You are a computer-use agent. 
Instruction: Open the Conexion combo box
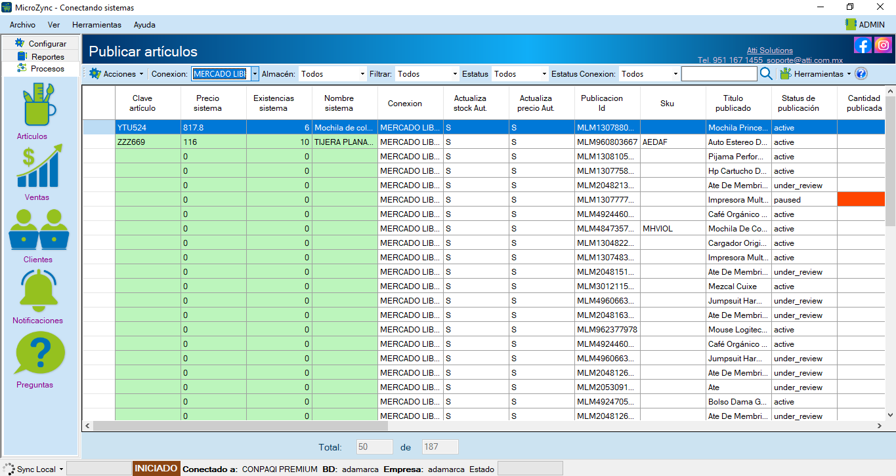coord(225,74)
